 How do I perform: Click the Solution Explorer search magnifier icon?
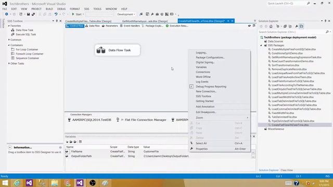pyautogui.click(x=327, y=32)
